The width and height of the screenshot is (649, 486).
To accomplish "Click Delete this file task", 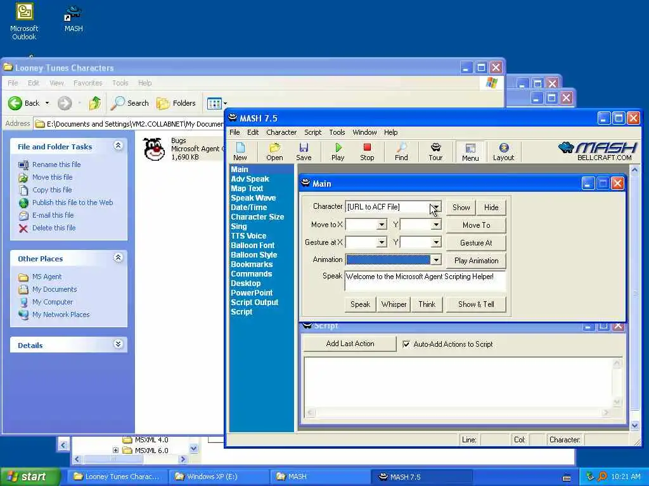I will (x=54, y=228).
